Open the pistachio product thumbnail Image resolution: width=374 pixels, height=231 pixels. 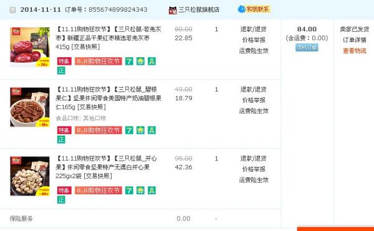coord(30,176)
